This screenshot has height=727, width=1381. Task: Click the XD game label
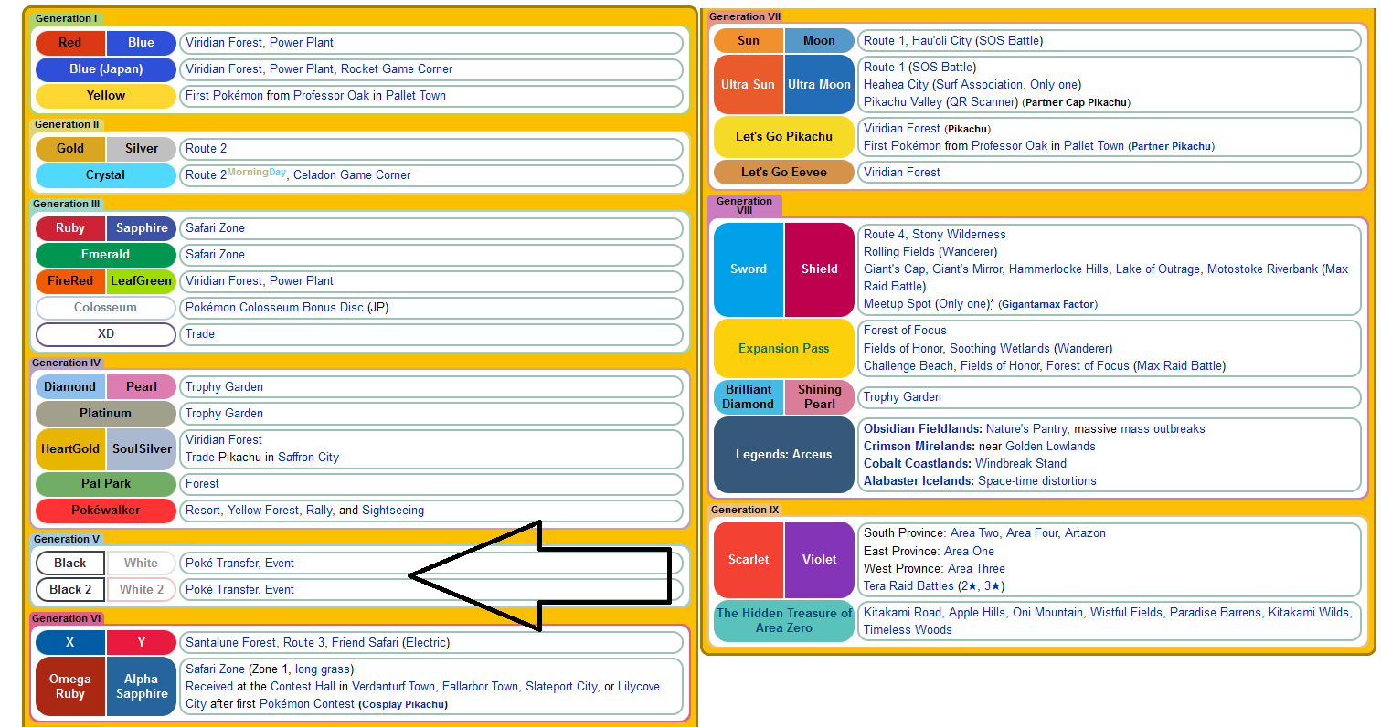(106, 334)
